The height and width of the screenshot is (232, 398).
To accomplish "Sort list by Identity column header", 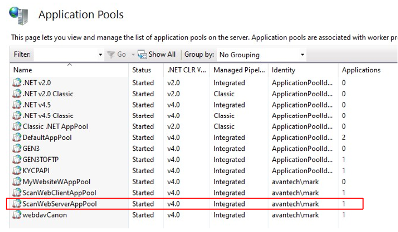I will (283, 70).
